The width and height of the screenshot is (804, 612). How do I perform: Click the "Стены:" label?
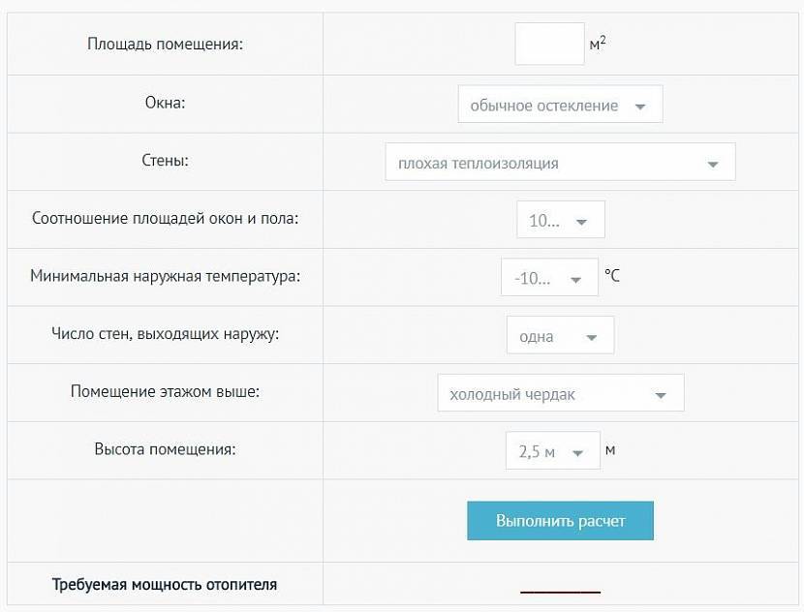click(x=165, y=160)
